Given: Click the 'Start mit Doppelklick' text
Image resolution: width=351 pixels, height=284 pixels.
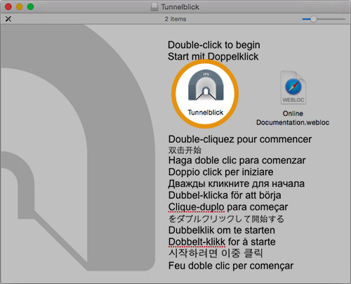Looking at the screenshot, I should (213, 56).
